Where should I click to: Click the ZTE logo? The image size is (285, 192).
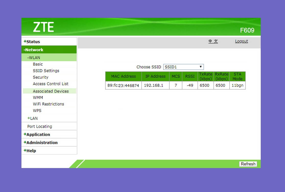[x=43, y=27]
